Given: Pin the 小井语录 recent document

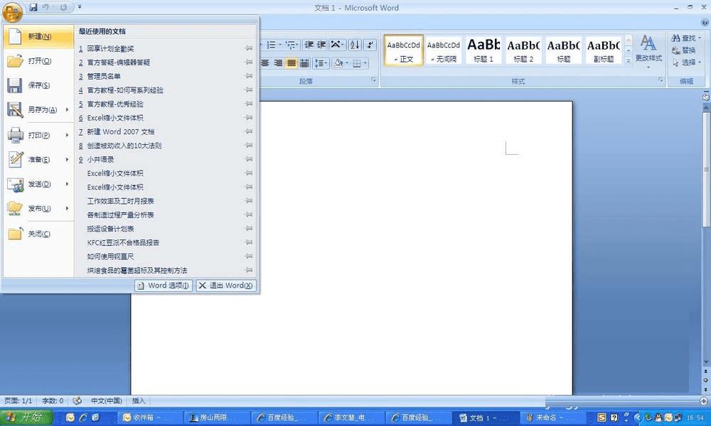Looking at the screenshot, I should pyautogui.click(x=248, y=159).
